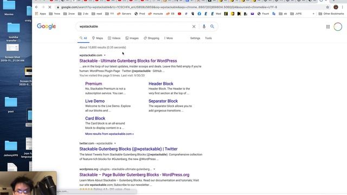Open the JVPS bookmark folder
The width and height of the screenshot is (347, 195).
point(296,14)
